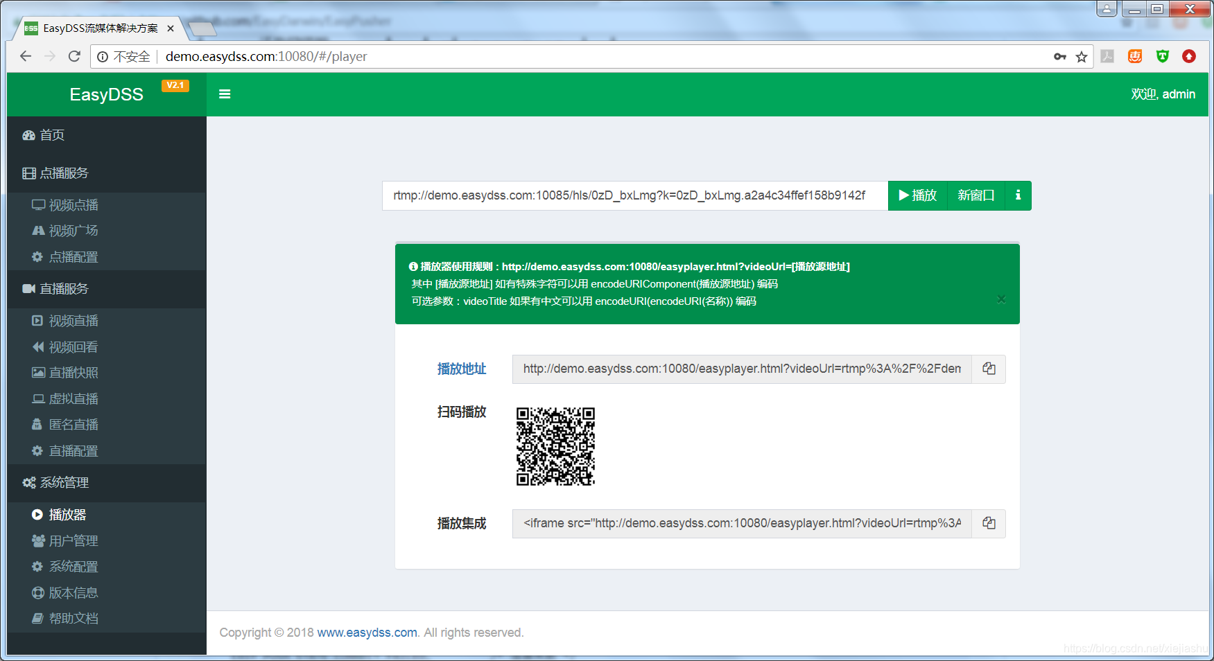The height and width of the screenshot is (661, 1214).
Task: Click the QR code image for 扫码播放
Action: tap(555, 446)
